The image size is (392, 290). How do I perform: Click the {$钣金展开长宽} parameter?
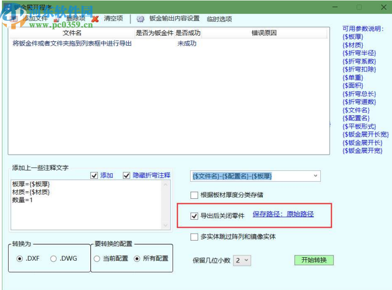coord(366,135)
